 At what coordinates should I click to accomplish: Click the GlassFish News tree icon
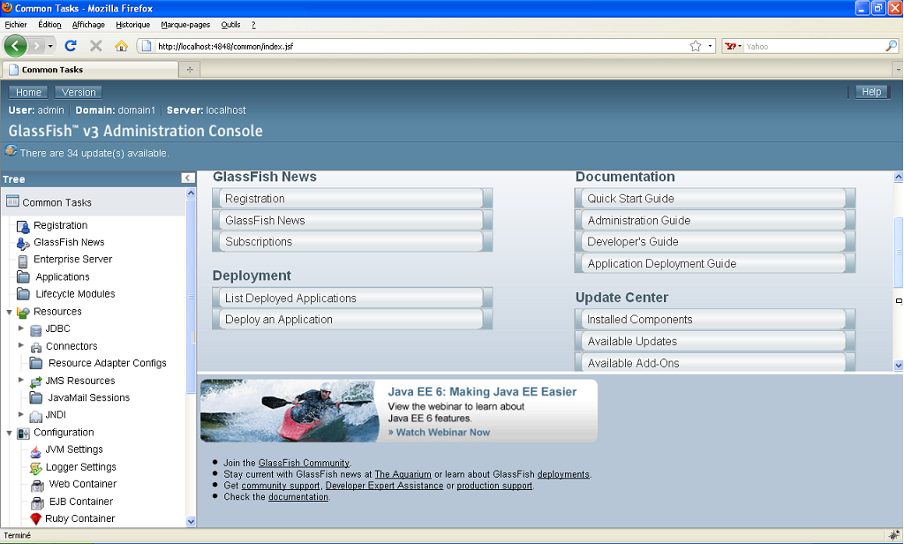23,243
